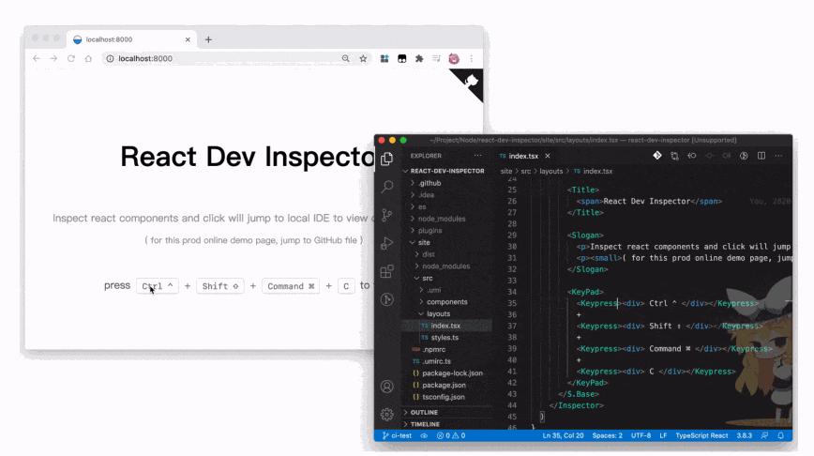The image size is (814, 456).
Task: Click Chrome profile avatar icon
Action: 454,59
